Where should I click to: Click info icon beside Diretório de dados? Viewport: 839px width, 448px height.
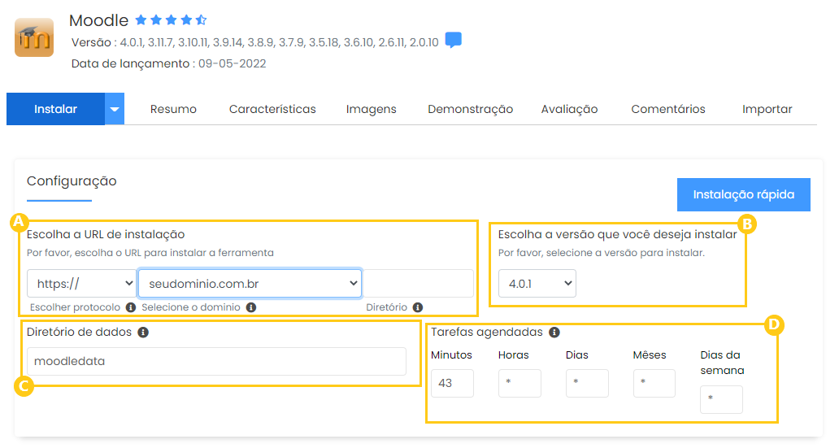143,333
